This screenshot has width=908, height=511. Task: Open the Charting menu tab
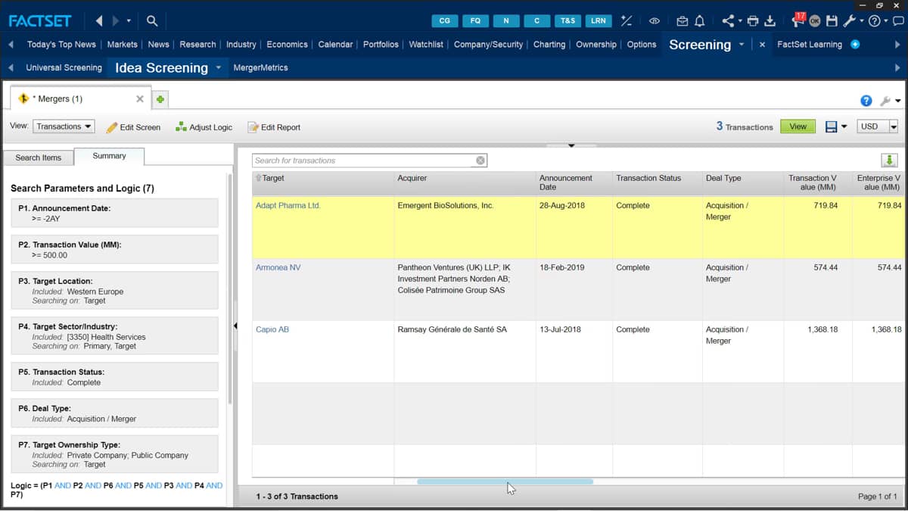[549, 45]
